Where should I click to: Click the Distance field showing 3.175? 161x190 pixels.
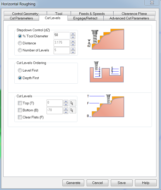click(x=62, y=43)
